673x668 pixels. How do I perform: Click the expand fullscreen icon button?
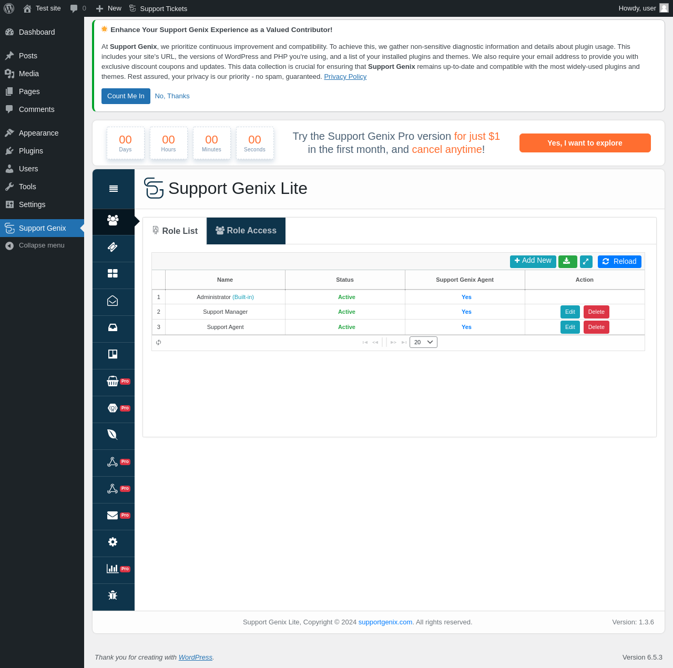coord(586,261)
